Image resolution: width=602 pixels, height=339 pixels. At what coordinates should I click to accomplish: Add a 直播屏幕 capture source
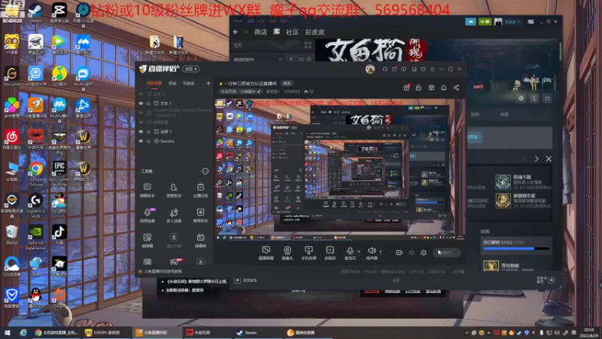click(x=266, y=253)
